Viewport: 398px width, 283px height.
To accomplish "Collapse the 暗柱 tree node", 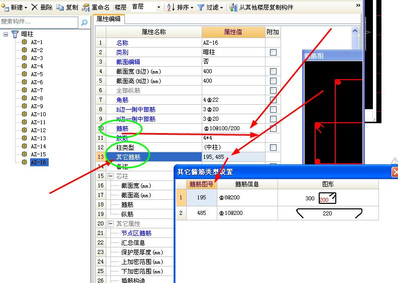I will tap(6, 34).
